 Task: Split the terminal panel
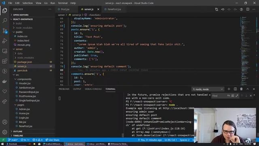235,89
